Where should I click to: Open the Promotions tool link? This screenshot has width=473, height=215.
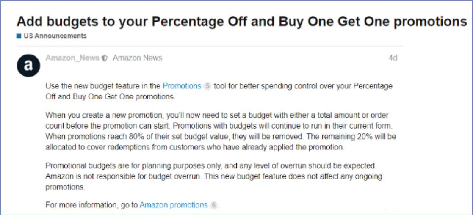click(182, 86)
